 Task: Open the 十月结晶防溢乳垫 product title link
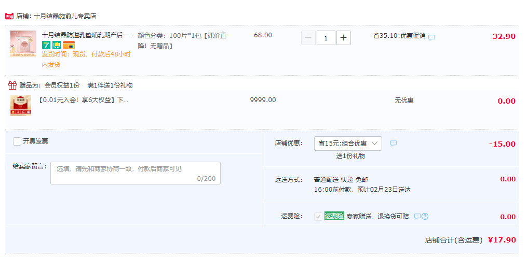pyautogui.click(x=88, y=36)
